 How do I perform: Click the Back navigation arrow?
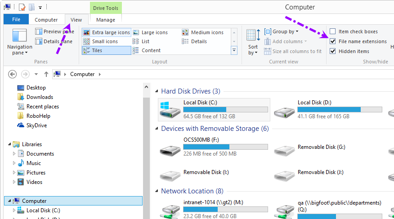pyautogui.click(x=12, y=74)
